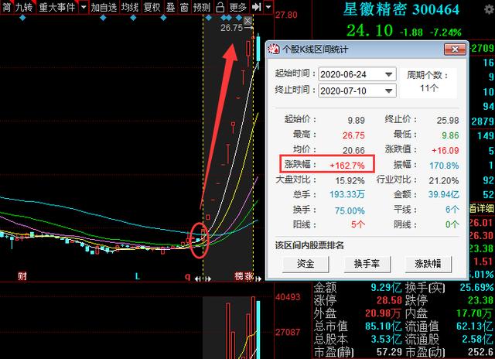
Task: Click the 简 toolbar button
Action: pyautogui.click(x=6, y=7)
